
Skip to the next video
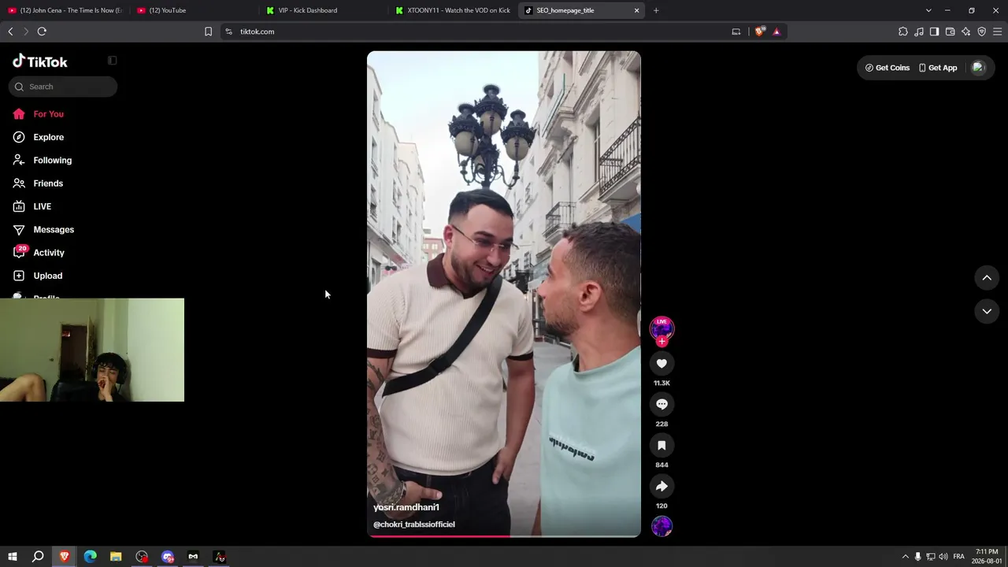click(987, 311)
